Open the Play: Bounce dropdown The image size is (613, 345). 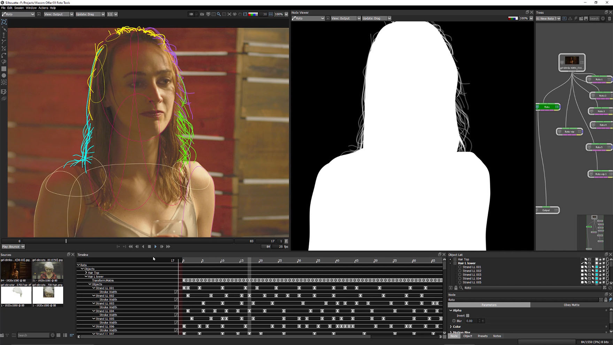(13, 247)
